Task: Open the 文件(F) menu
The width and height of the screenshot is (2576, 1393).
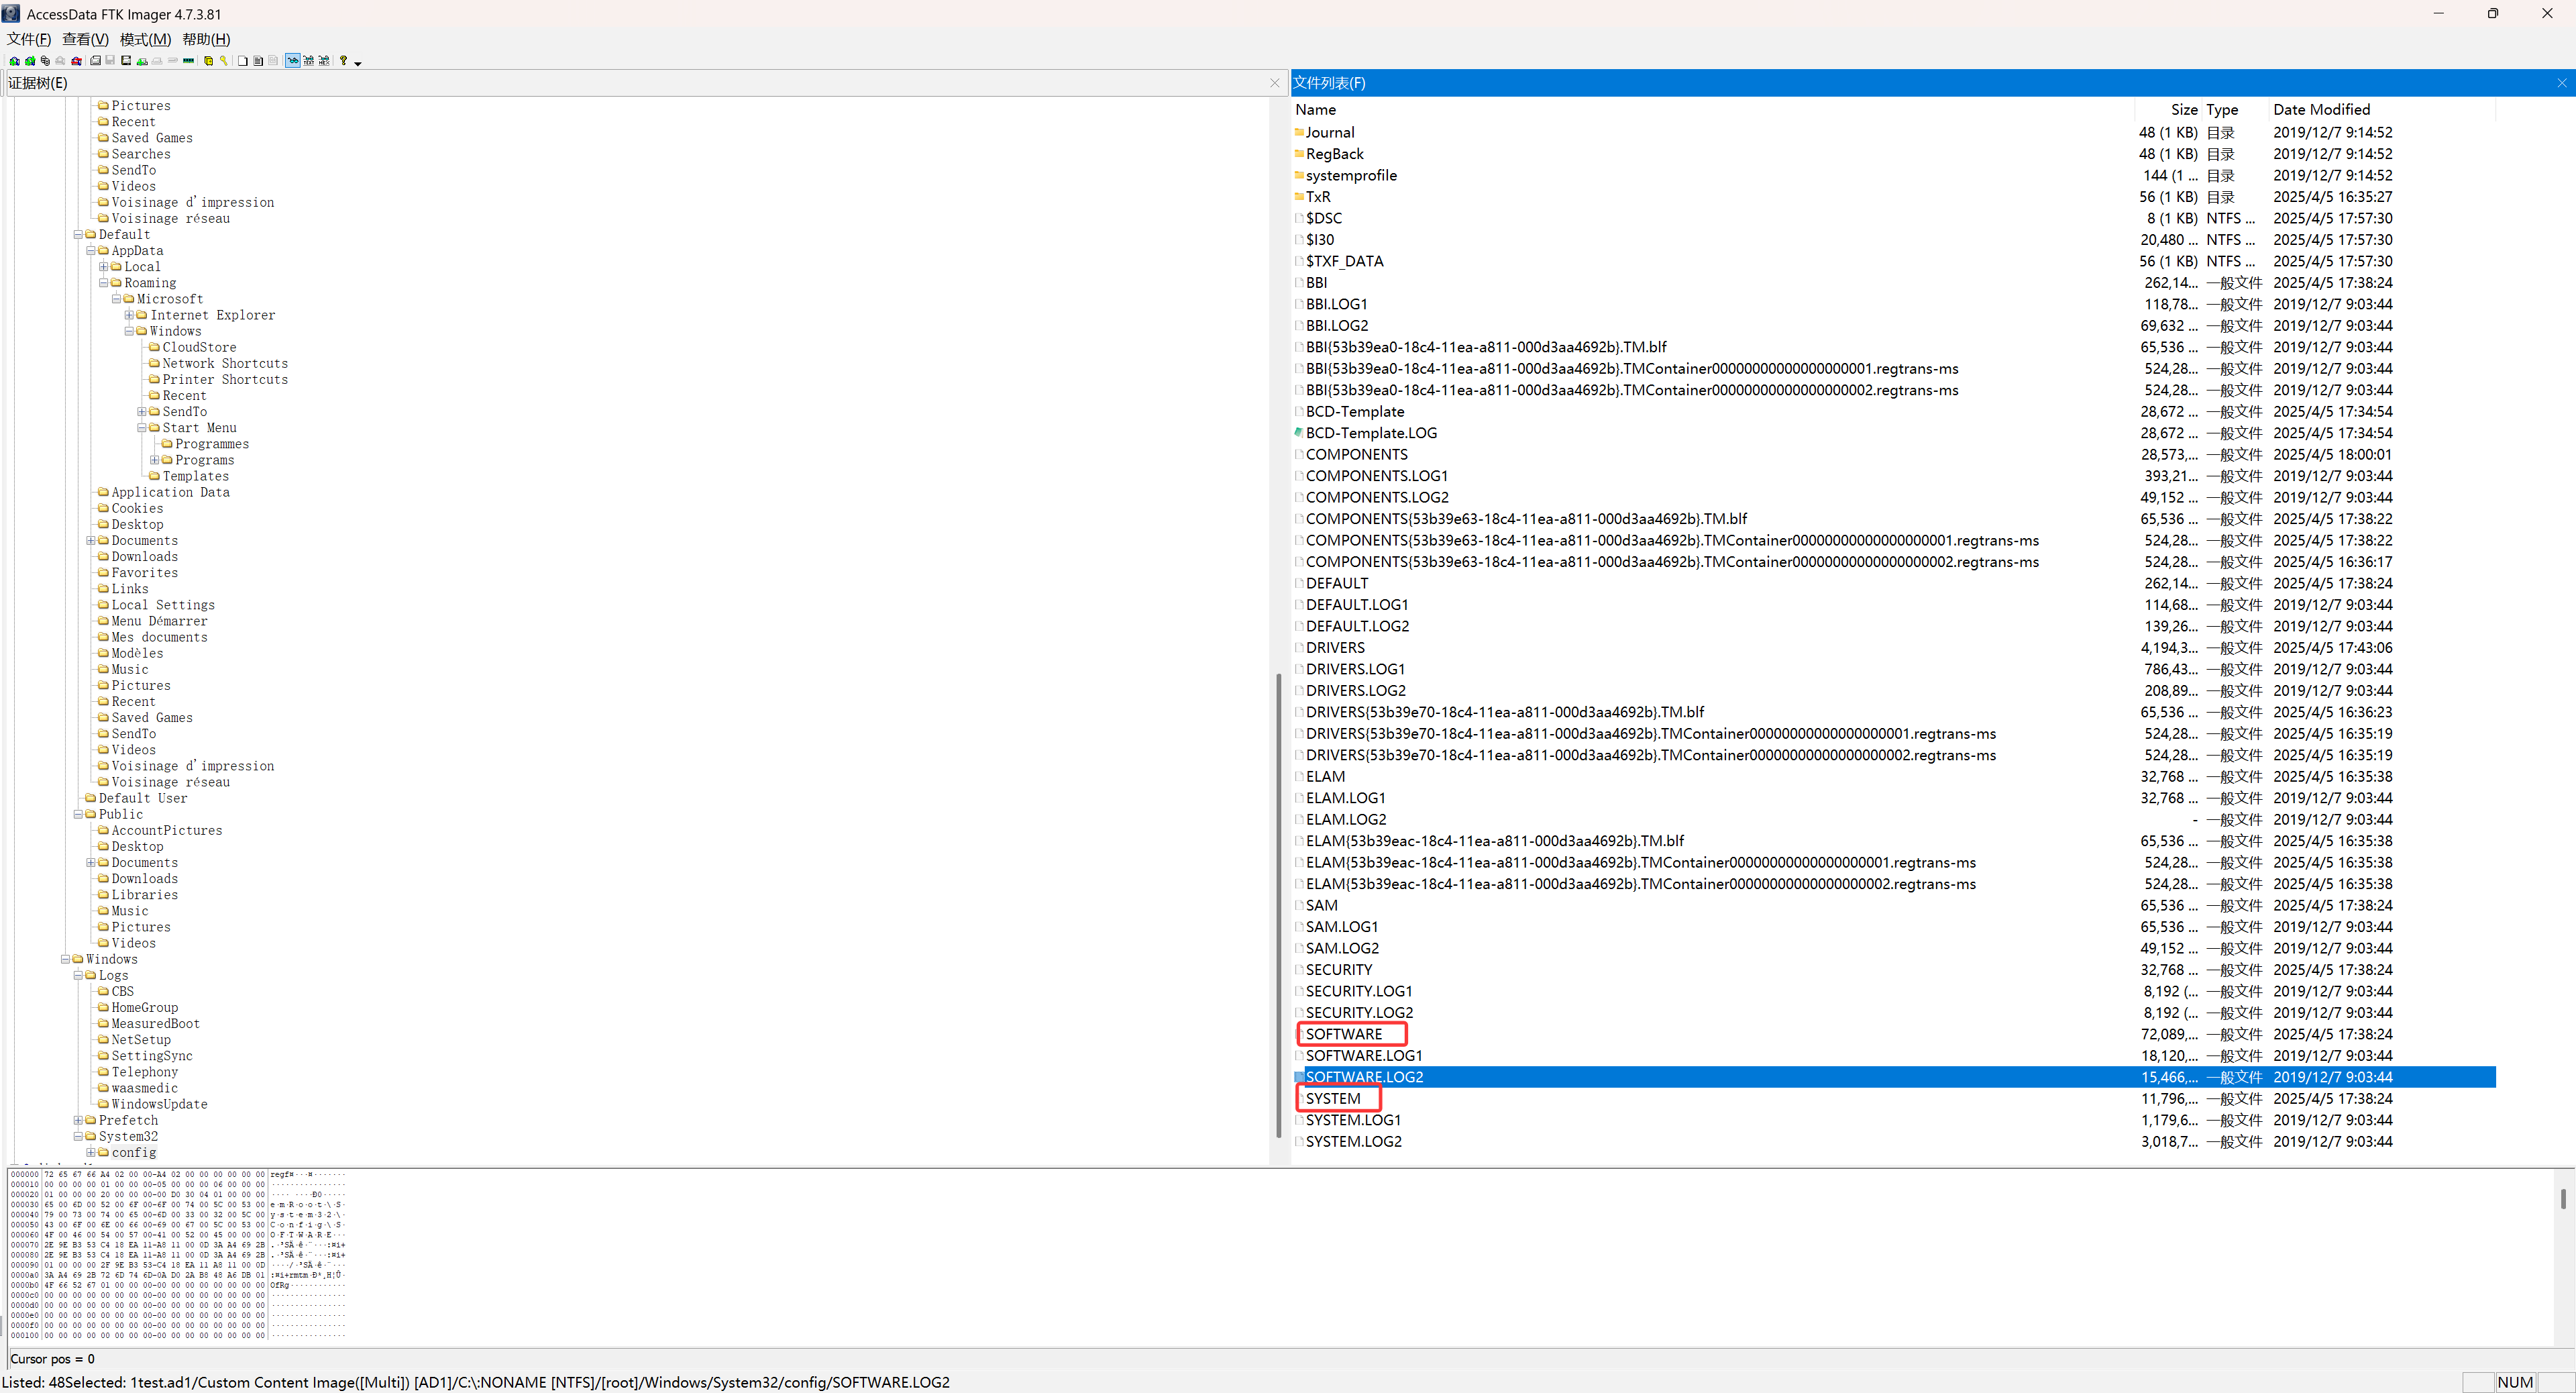Action: (28, 39)
